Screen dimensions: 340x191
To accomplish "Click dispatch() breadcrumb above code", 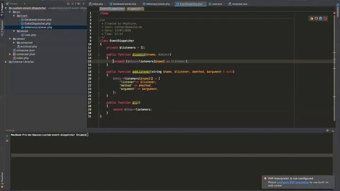I will (135, 8).
